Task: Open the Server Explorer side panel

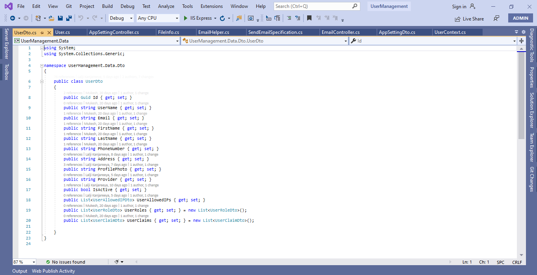Action: pos(6,44)
